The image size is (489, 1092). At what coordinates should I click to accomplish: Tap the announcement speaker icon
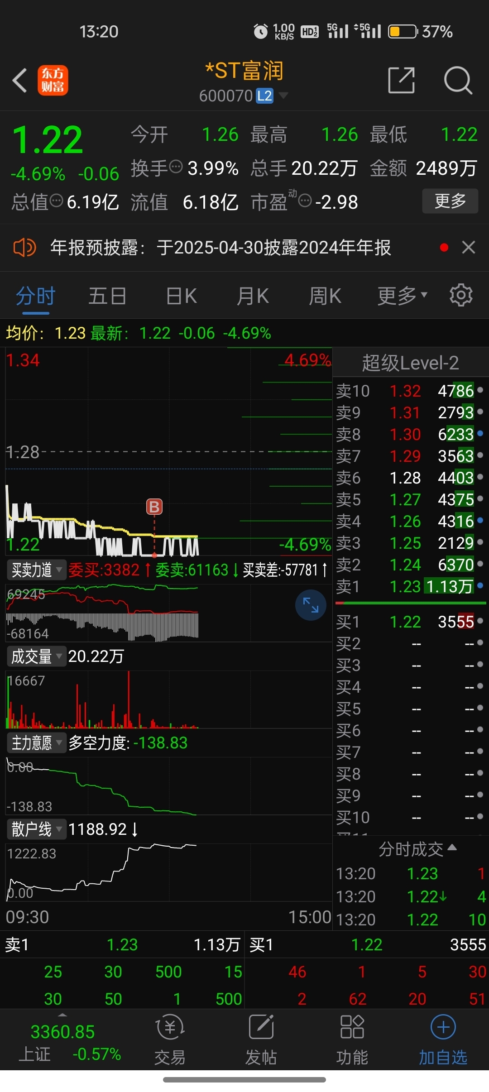click(24, 248)
